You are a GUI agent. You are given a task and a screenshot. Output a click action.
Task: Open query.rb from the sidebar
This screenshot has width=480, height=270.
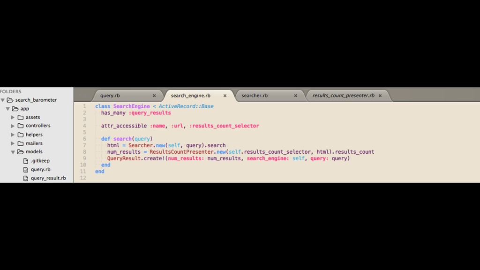pos(40,169)
